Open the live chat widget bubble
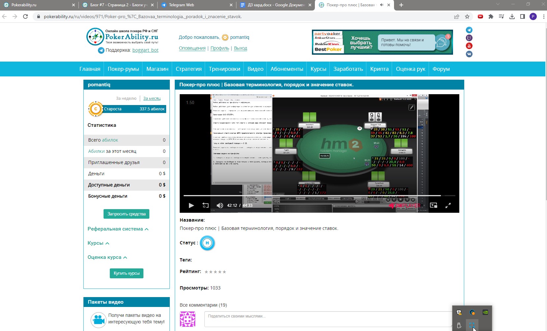 tap(441, 42)
